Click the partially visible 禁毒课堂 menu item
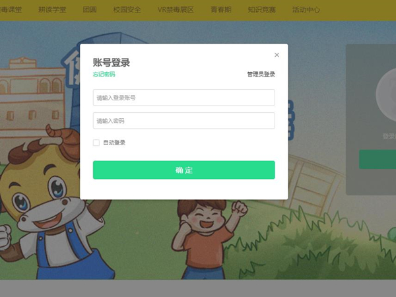 pyautogui.click(x=11, y=10)
